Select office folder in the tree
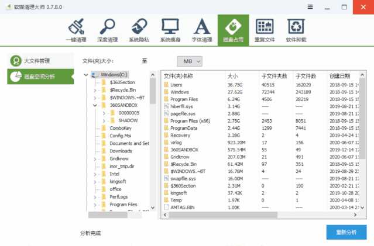The height and width of the screenshot is (246, 374). (115, 189)
